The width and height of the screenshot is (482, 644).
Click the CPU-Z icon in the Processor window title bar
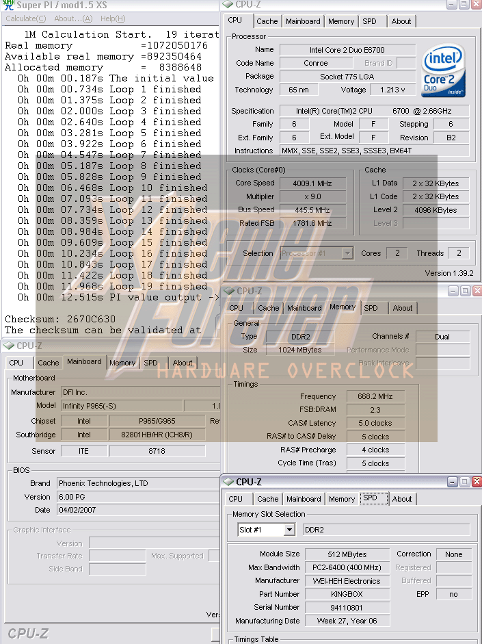click(x=228, y=5)
